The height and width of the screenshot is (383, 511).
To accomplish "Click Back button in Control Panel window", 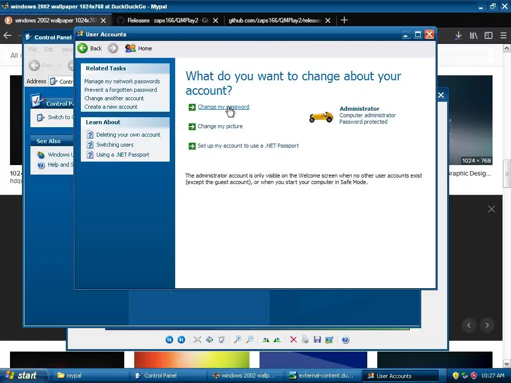I will point(42,65).
